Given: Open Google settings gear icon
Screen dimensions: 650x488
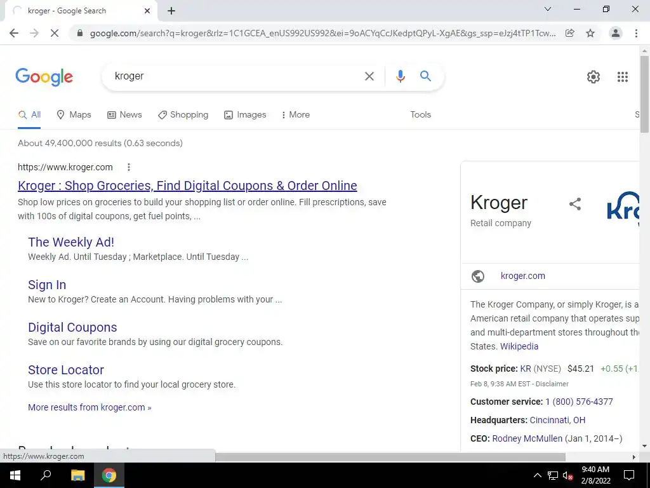Looking at the screenshot, I should [x=594, y=77].
